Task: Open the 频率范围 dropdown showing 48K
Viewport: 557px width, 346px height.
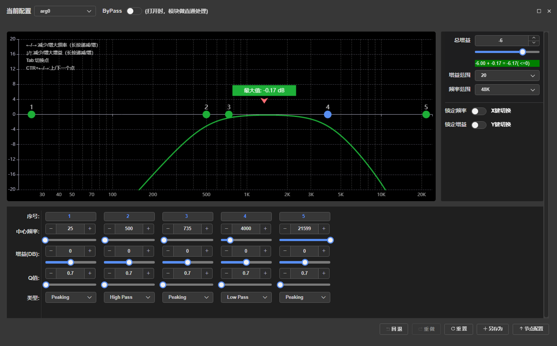Action: (507, 90)
